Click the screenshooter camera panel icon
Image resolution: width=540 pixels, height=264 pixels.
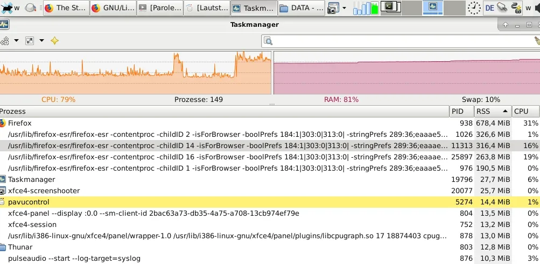coord(332,8)
